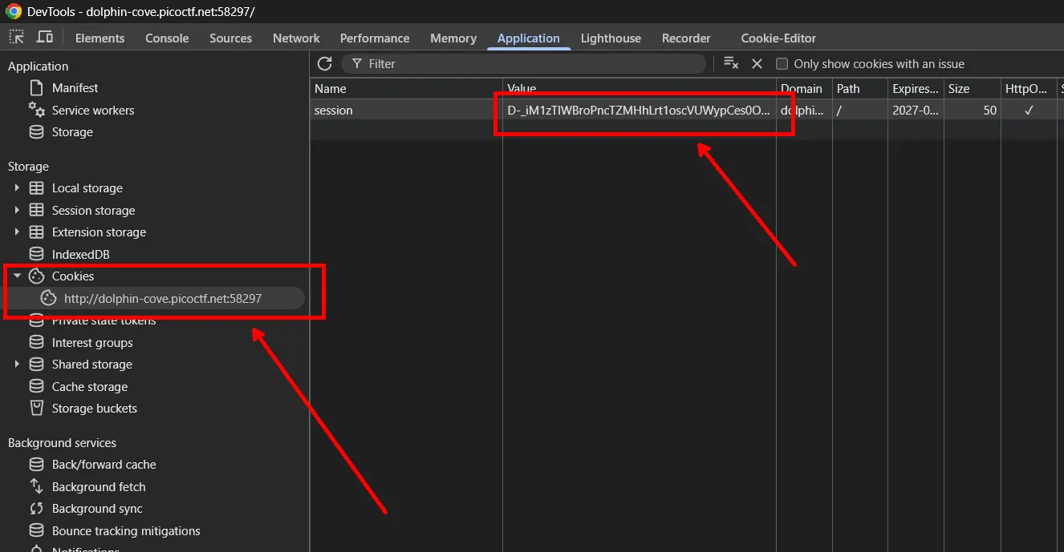
Task: Click the Background fetch arrows icon
Action: pyautogui.click(x=36, y=486)
